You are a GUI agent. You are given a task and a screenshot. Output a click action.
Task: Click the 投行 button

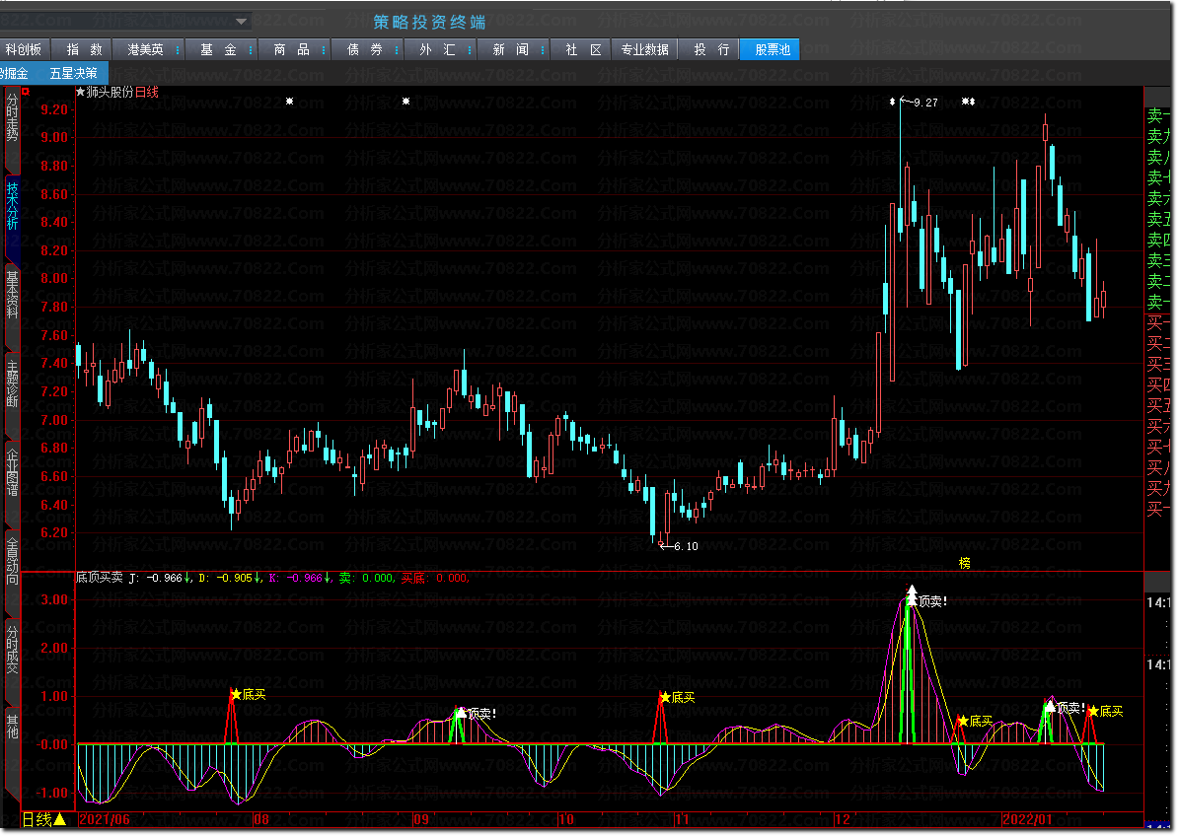tap(710, 49)
